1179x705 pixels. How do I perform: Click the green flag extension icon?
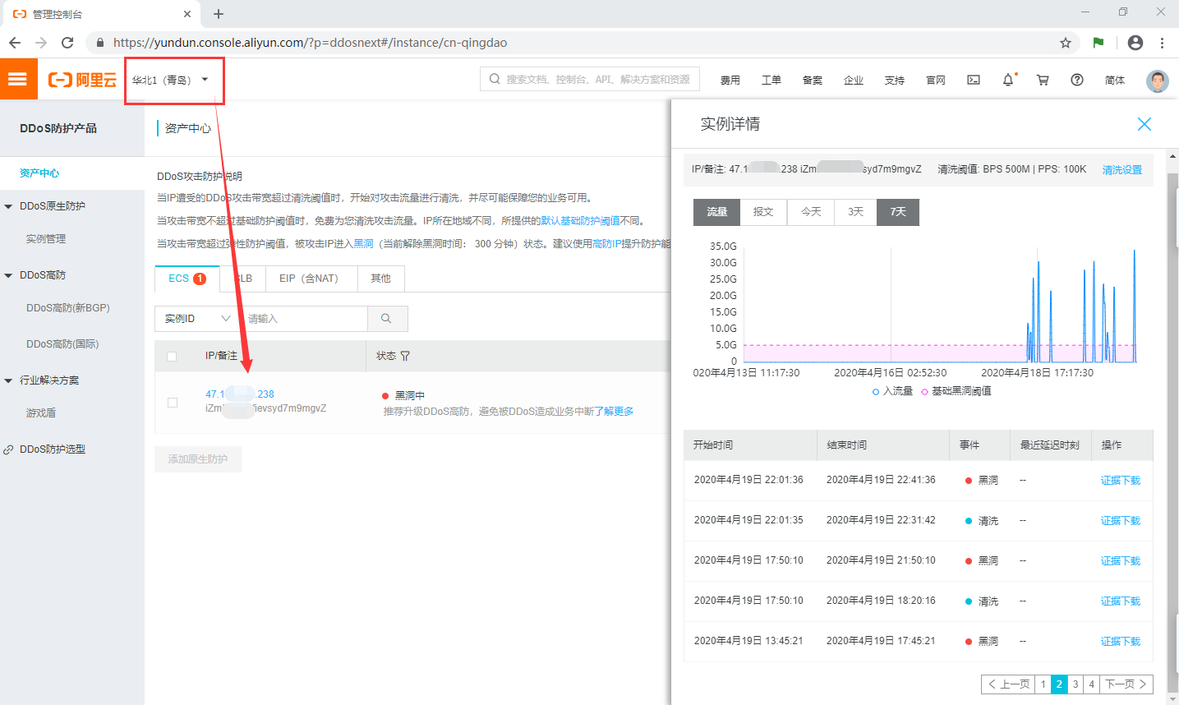[x=1098, y=43]
